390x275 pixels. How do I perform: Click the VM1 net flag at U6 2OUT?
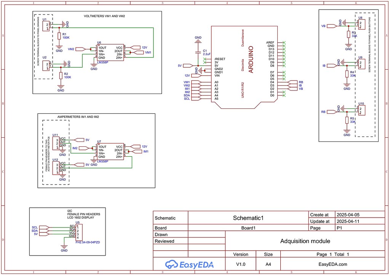click(139, 52)
